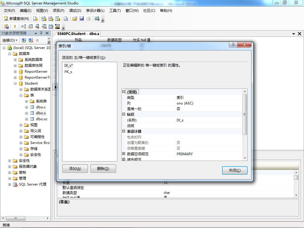The image size is (304, 228).
Task: Click the Relationships icon in designer toolbar
Action: point(23,26)
